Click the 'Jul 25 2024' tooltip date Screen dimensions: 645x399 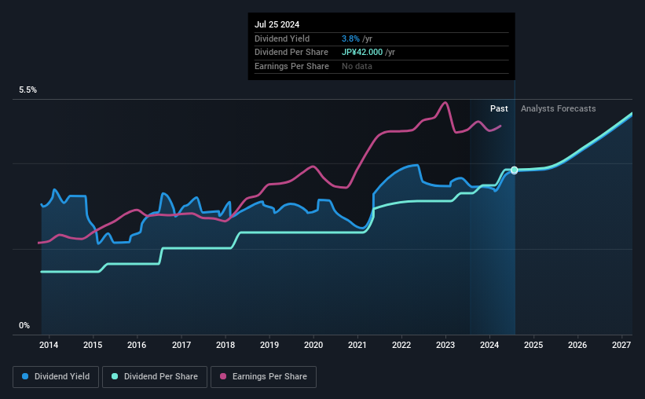[277, 24]
